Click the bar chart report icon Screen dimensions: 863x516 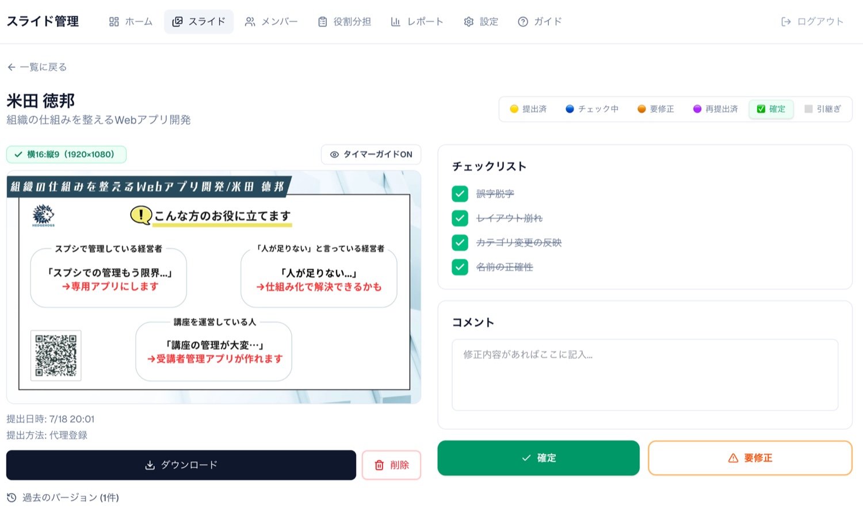395,22
